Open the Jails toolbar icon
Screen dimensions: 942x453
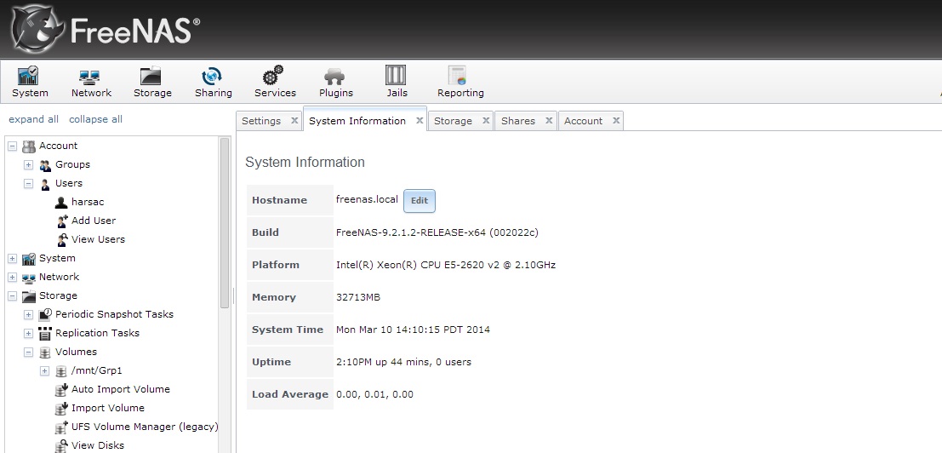coord(396,75)
